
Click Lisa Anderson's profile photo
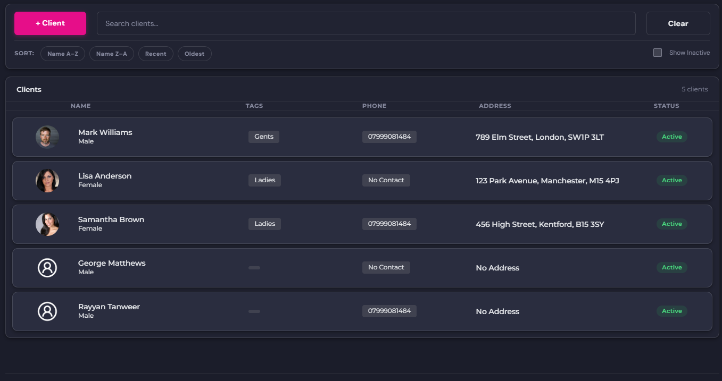[x=47, y=180]
